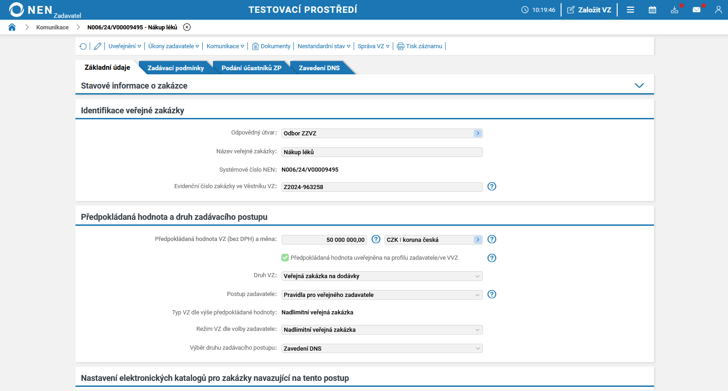Expand the Stavové informace o zakázce section
The width and height of the screenshot is (728, 391).
pos(639,85)
